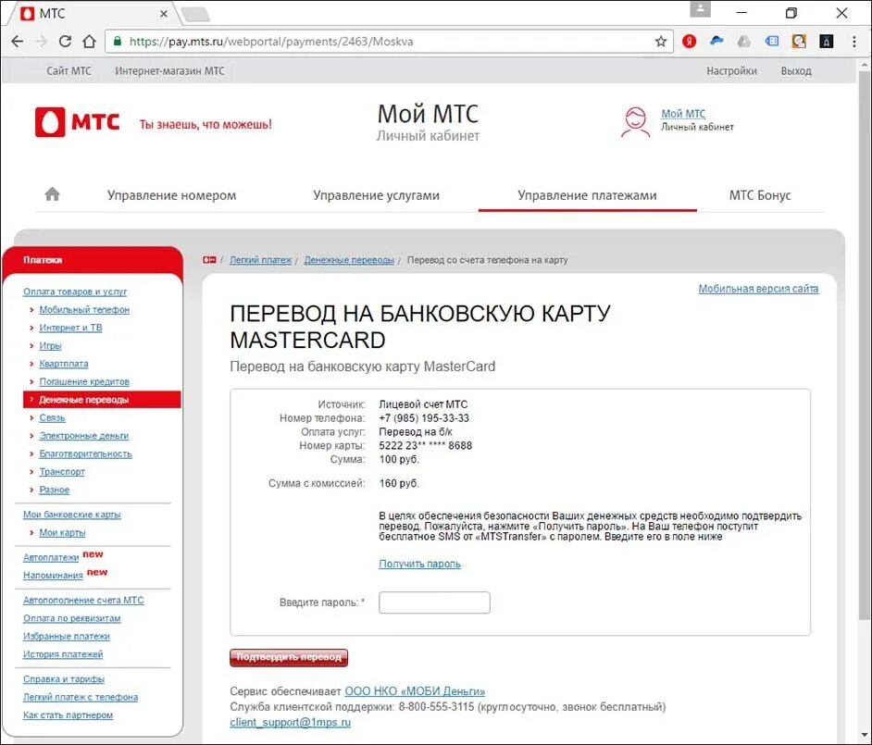Go to home via house icon
This screenshot has width=872, height=745.
coord(52,194)
